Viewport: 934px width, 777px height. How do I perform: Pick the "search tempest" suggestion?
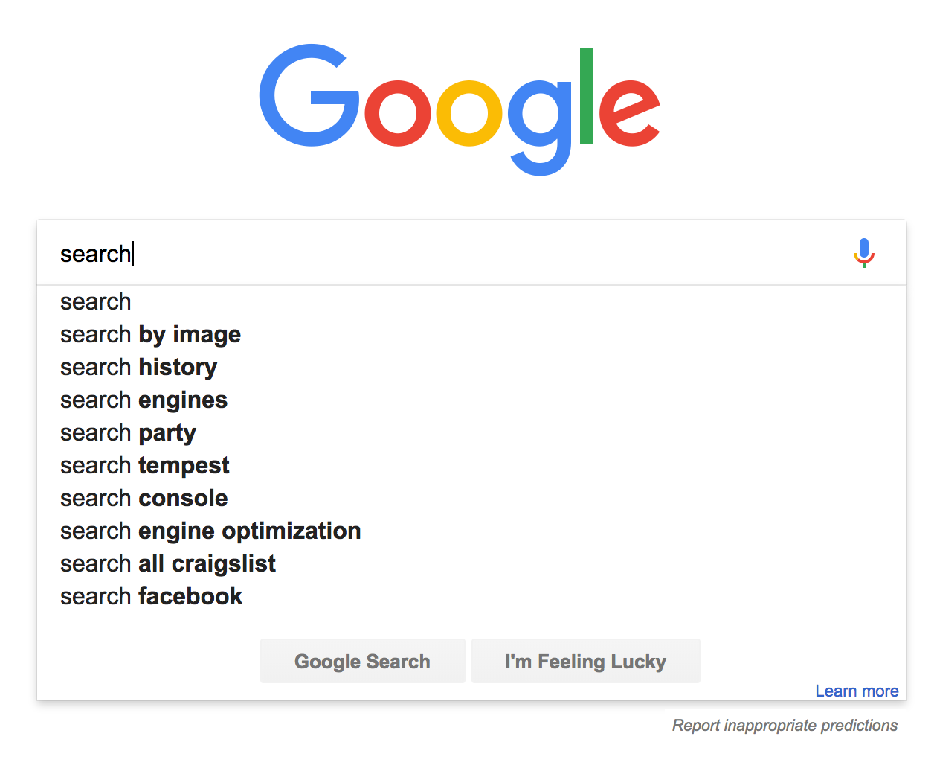point(144,466)
